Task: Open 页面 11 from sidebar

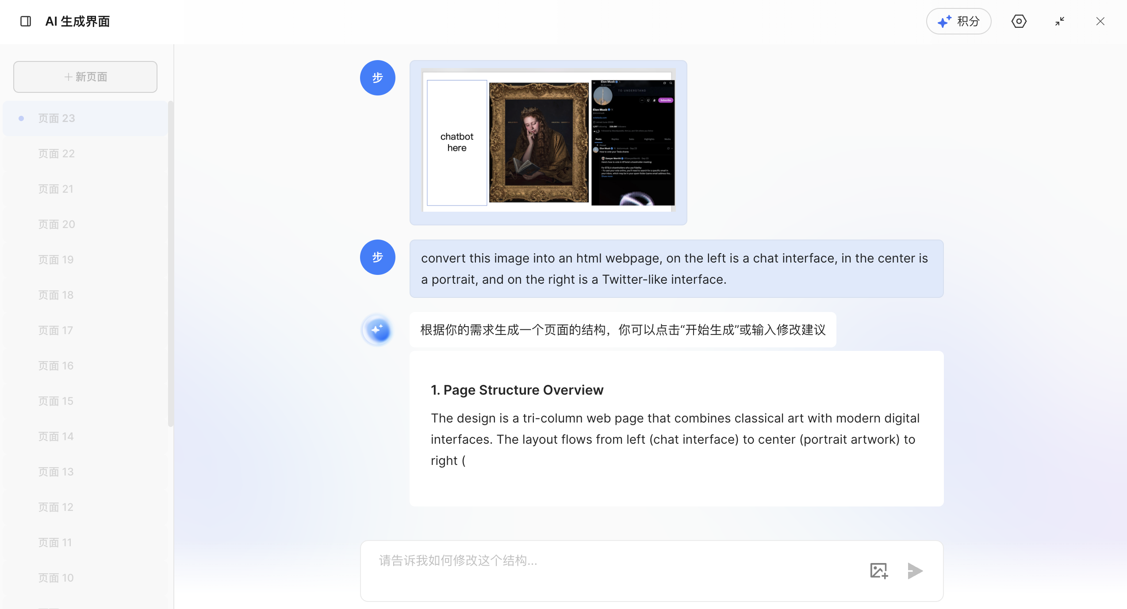Action: [55, 543]
